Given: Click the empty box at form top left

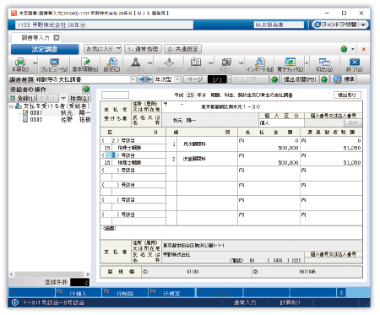Looking at the screenshot, I should point(115,95).
